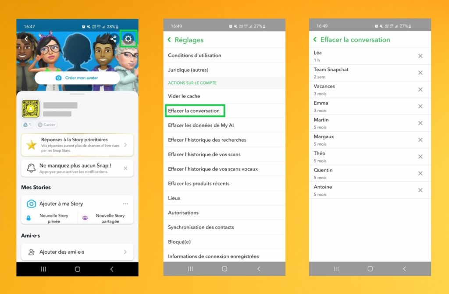
Task: Open Conditions d'utilisation
Action: pos(224,56)
